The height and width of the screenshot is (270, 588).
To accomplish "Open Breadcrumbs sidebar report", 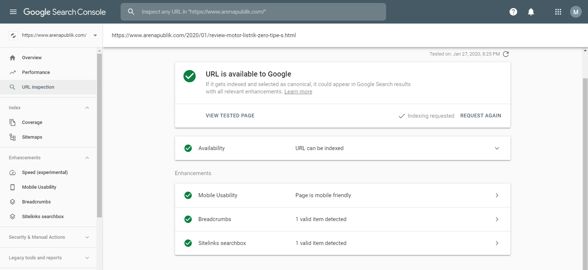I will point(48,202).
